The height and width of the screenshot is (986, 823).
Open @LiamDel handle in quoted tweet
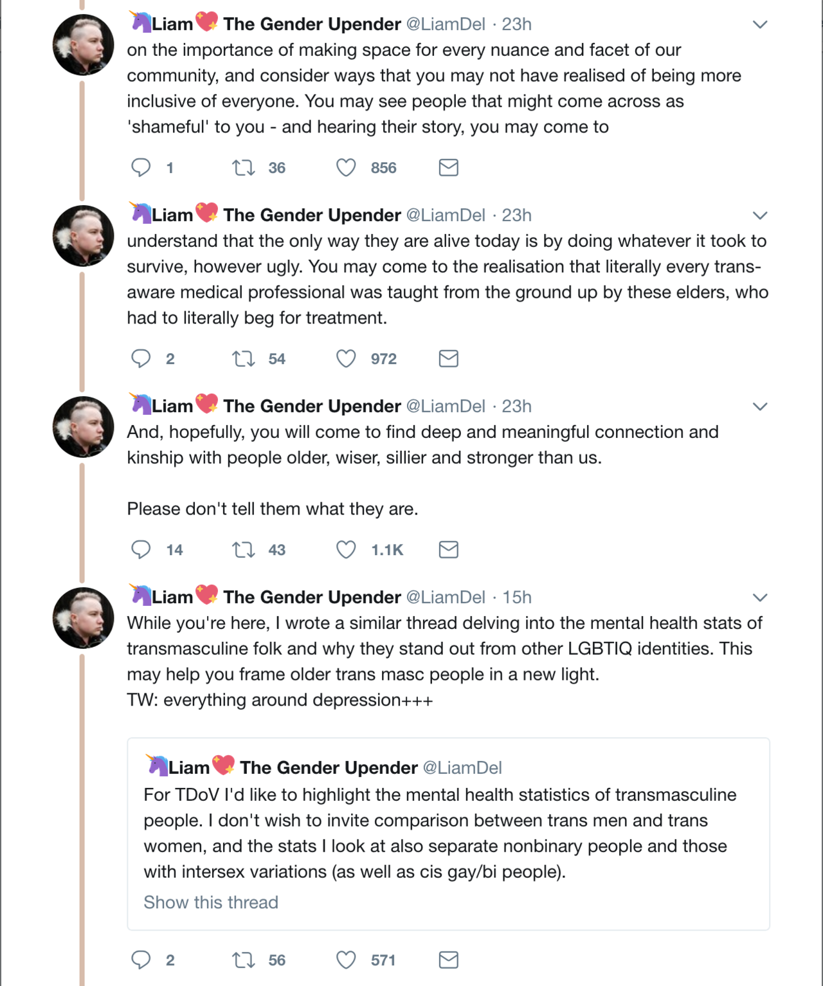(462, 767)
